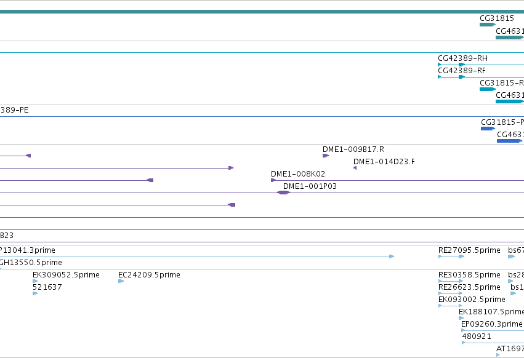Open the DME1-008K02 feature
The width and height of the screenshot is (524, 358).
tap(298, 174)
